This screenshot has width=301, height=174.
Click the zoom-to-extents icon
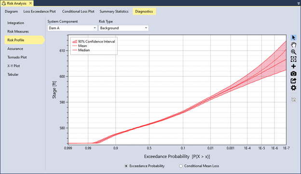[293, 59]
